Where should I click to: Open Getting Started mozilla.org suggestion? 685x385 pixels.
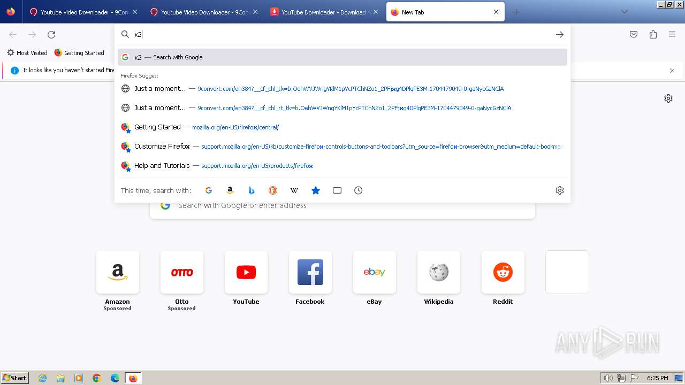tap(342, 127)
